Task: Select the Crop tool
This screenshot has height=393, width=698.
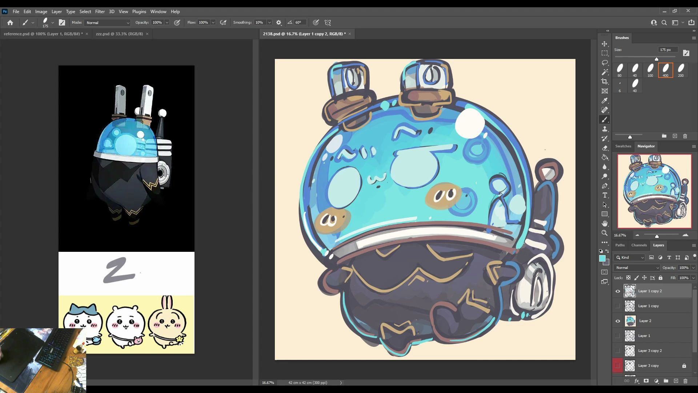Action: pyautogui.click(x=605, y=82)
